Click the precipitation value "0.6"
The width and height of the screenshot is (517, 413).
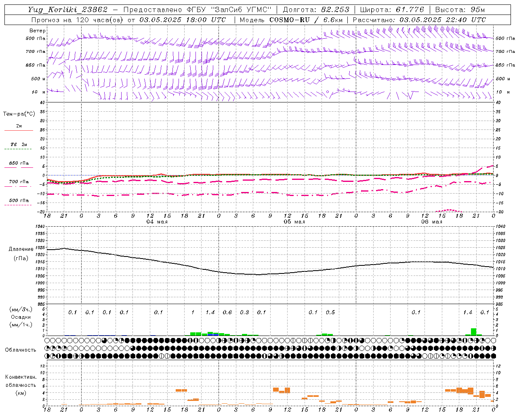pos(227,312)
